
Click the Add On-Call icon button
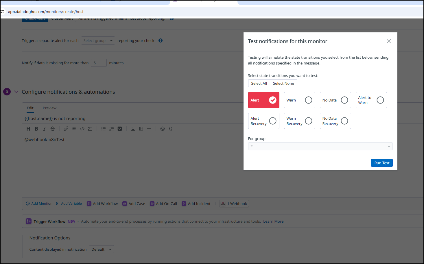[163, 204]
